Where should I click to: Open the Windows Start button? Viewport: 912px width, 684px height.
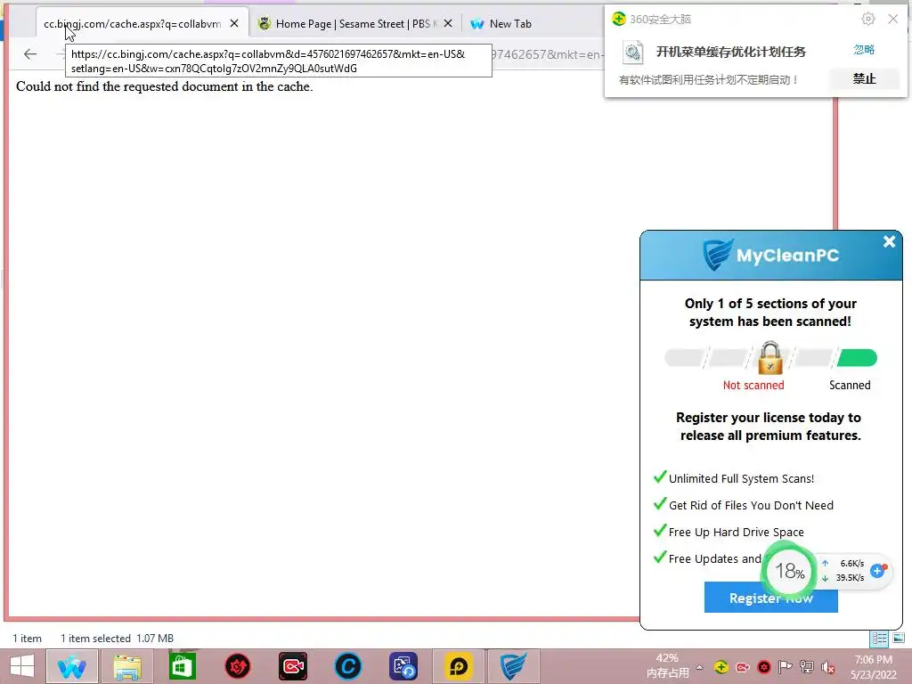pyautogui.click(x=22, y=666)
